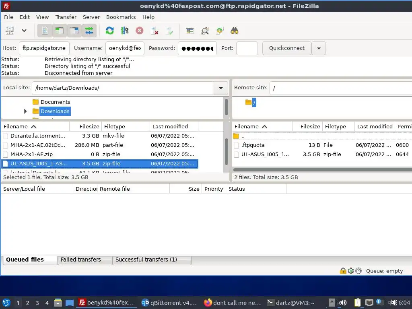This screenshot has width=412, height=309.
Task: Click the Username input field
Action: pyautogui.click(x=125, y=48)
